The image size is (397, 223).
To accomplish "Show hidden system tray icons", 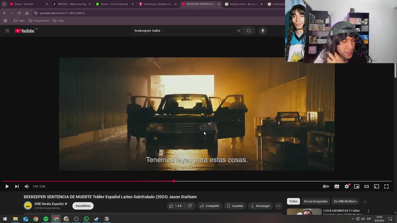I will (353, 219).
